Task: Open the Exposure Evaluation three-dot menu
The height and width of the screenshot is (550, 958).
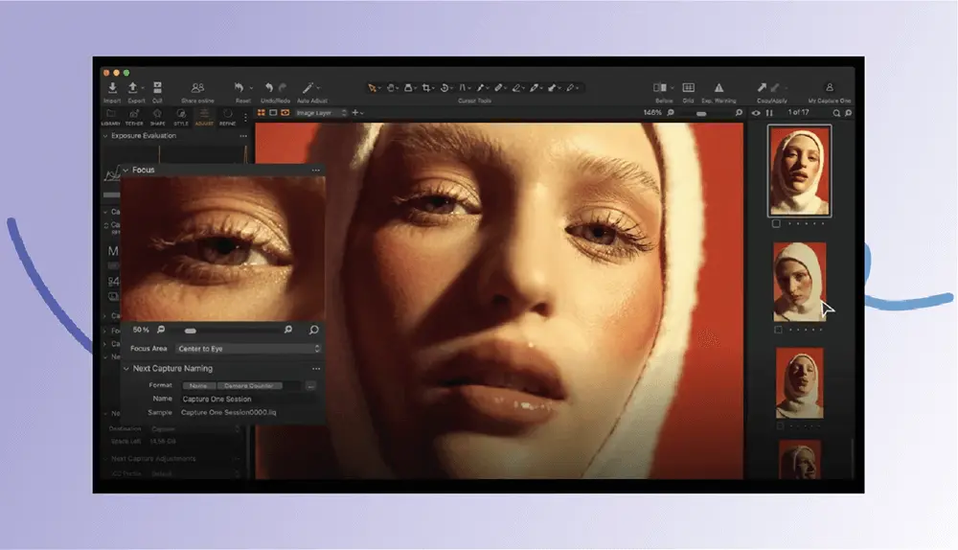Action: tap(243, 136)
